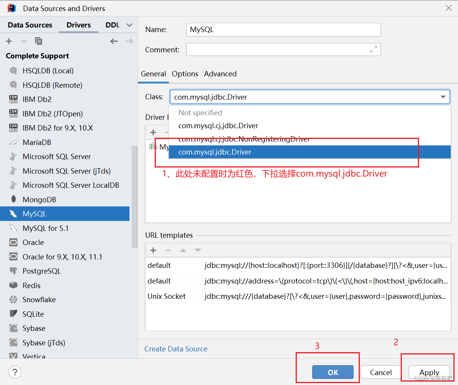
Task: Click Create Data Source link
Action: 176,349
